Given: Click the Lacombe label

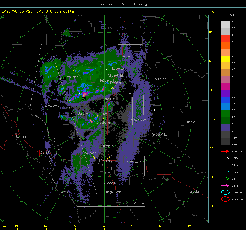Looking at the screenshot, I should pos(118,69).
